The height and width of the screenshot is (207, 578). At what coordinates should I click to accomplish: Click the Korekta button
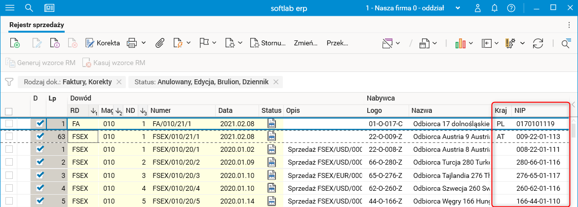point(103,43)
